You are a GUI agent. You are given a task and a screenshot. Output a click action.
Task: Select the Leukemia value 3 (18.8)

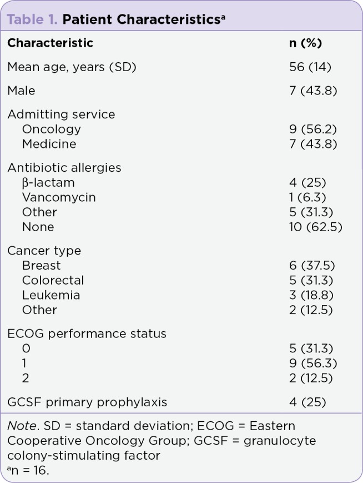[311, 295]
